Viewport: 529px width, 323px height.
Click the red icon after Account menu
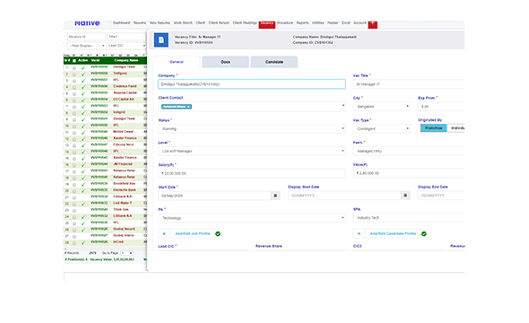[372, 23]
